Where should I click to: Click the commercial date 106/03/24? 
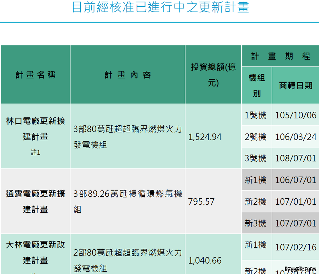295,137
